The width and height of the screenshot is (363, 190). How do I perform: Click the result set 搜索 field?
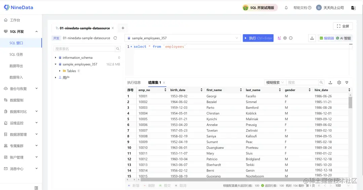point(302,83)
